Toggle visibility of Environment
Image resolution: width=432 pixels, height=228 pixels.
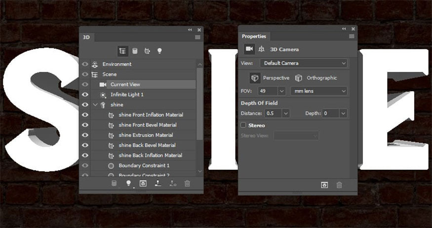(85, 64)
